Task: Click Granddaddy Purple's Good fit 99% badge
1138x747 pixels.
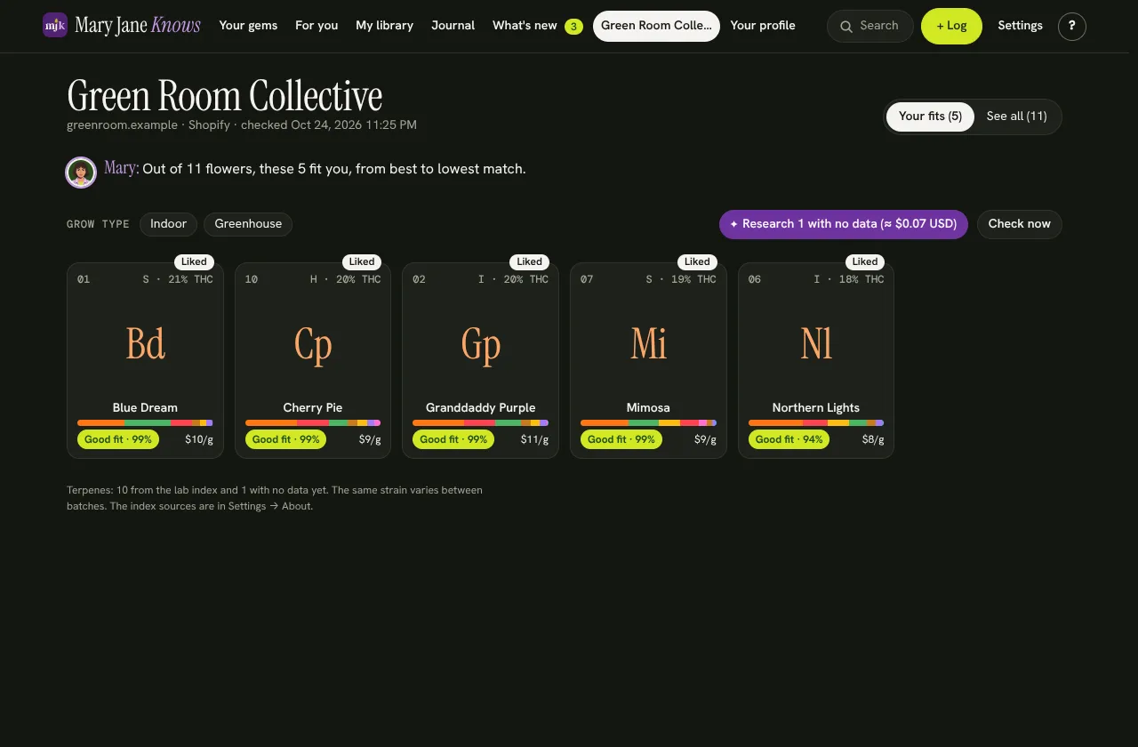Action: (453, 439)
